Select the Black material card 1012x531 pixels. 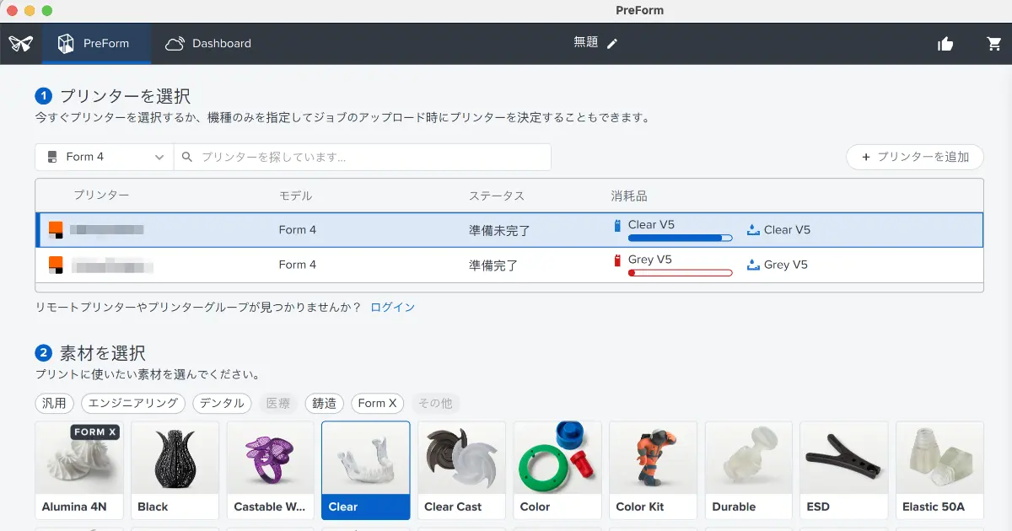(175, 470)
